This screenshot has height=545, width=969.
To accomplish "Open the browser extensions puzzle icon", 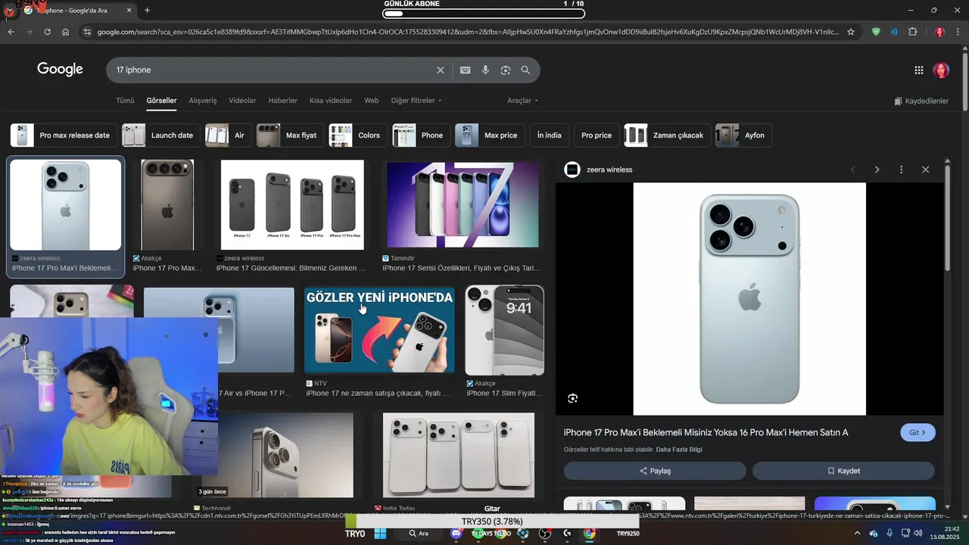I will 912,32.
